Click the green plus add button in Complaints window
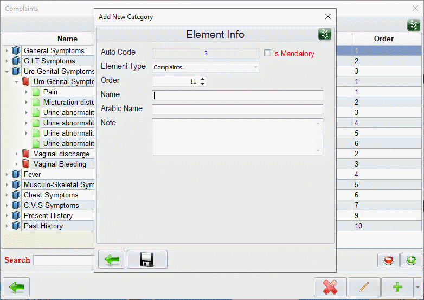This screenshot has height=300, width=424. point(397,287)
